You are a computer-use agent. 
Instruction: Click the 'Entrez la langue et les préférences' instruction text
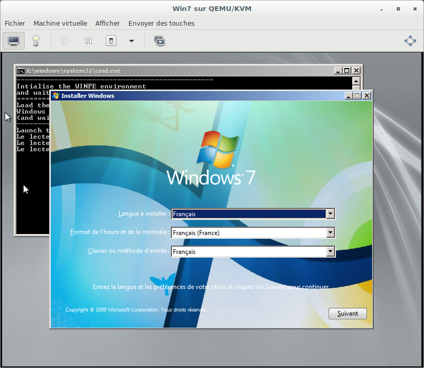pyautogui.click(x=211, y=287)
